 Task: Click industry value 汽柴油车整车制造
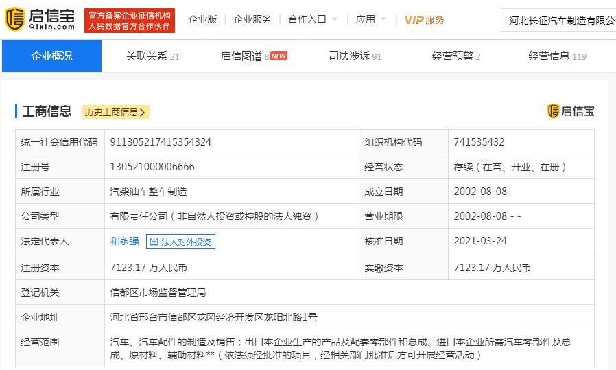point(148,192)
